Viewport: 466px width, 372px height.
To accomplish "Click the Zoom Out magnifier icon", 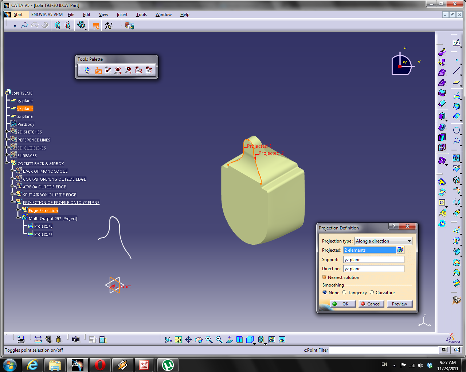I will pos(219,340).
